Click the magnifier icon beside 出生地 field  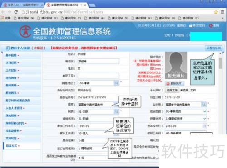204,105
